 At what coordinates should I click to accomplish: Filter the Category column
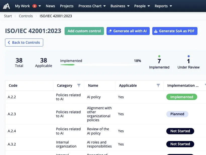click(79, 85)
